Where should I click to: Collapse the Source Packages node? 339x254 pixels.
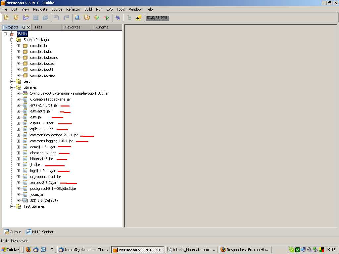click(12, 40)
